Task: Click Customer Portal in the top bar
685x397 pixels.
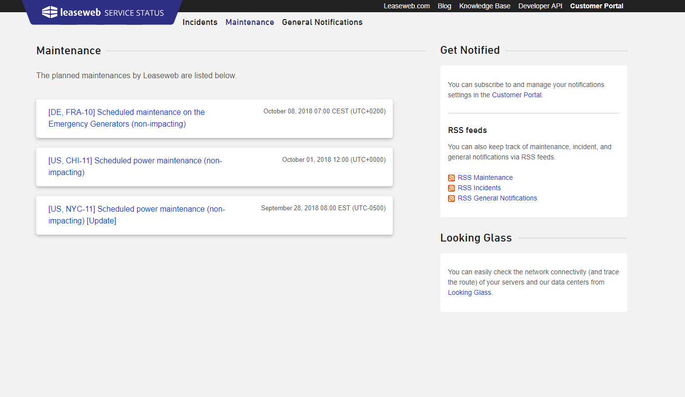Action: tap(597, 6)
